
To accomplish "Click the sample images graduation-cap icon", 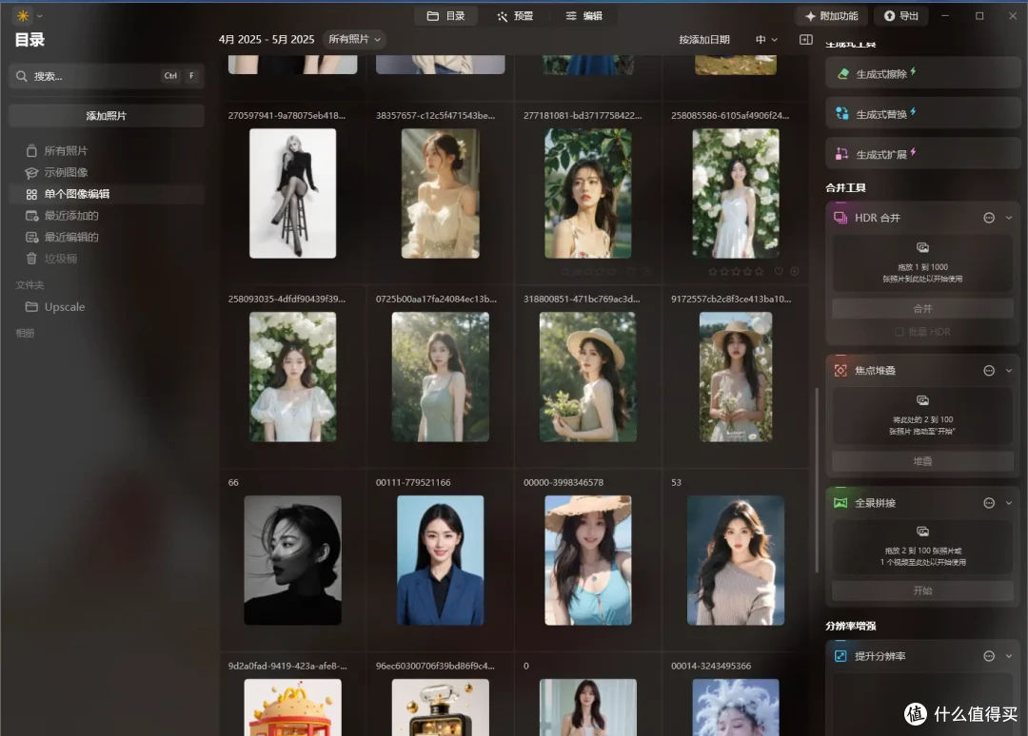I will [x=31, y=172].
